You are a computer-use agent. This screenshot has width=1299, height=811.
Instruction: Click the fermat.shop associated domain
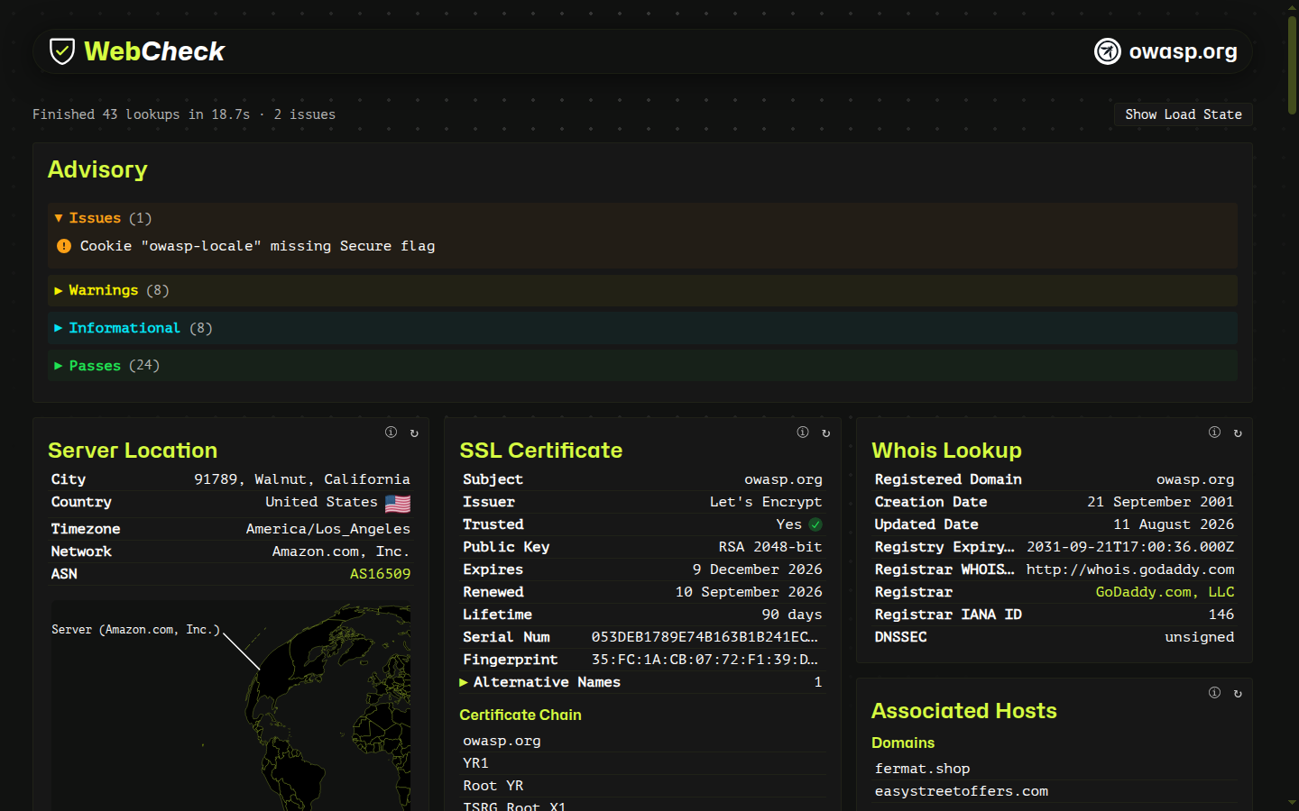[x=922, y=769]
